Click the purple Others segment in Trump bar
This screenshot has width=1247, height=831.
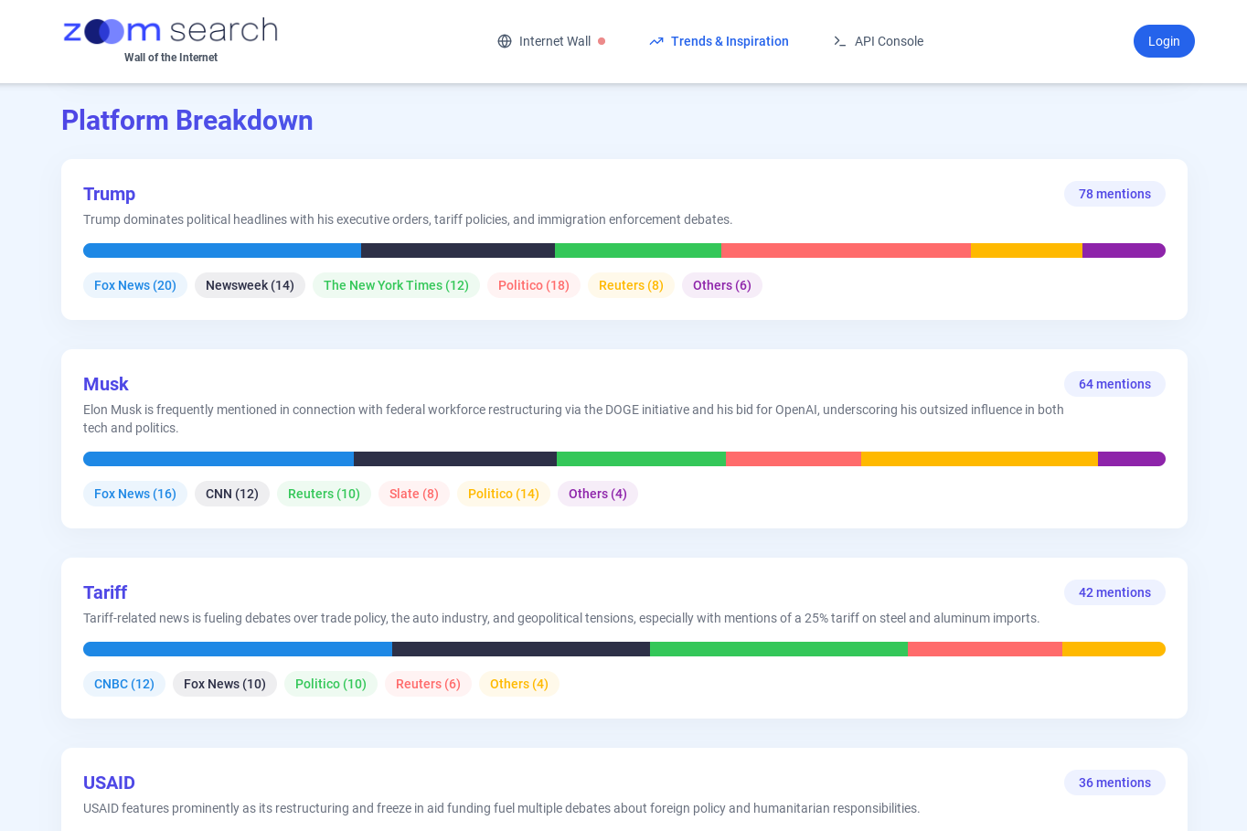(1124, 250)
